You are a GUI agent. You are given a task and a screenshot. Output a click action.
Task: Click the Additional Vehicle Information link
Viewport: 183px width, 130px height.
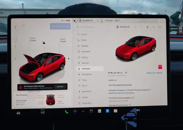coord(121,93)
